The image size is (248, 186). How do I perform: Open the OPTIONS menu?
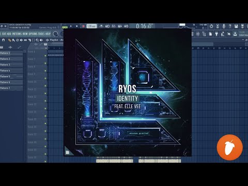[33, 34]
